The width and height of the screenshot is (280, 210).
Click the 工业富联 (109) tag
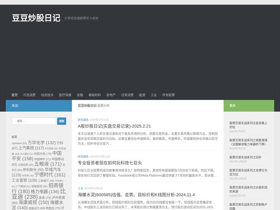point(24,180)
